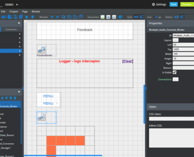This screenshot has height=157, width=194.
Task: Open the Edit menu
Action: point(3,11)
